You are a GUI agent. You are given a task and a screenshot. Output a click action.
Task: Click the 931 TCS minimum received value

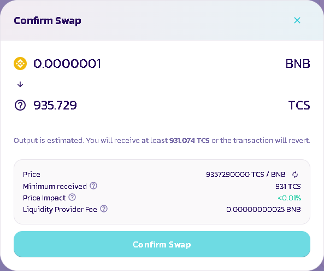(x=288, y=186)
